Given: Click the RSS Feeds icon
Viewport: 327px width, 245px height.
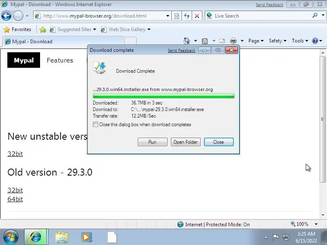Looking at the screenshot, I should (205, 41).
